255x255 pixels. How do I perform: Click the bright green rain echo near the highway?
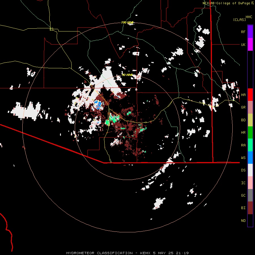[x=114, y=119]
